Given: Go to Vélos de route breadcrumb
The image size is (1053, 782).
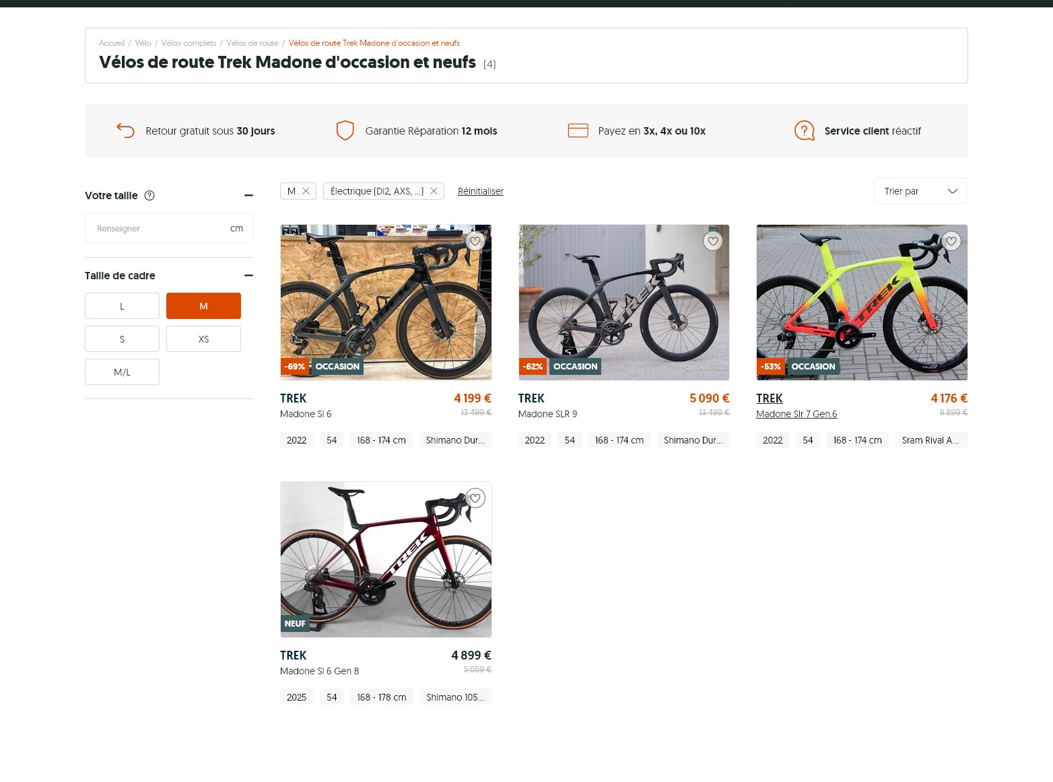Looking at the screenshot, I should point(252,43).
